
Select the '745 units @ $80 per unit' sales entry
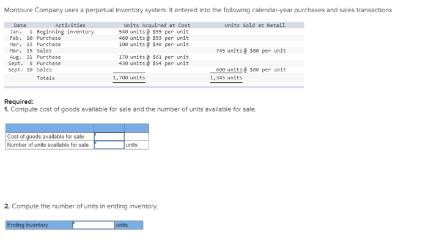[x=251, y=51]
